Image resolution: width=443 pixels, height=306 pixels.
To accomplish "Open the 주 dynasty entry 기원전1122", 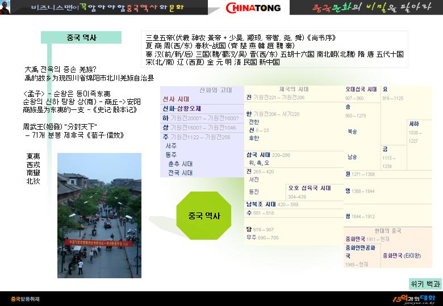I will [x=197, y=137].
